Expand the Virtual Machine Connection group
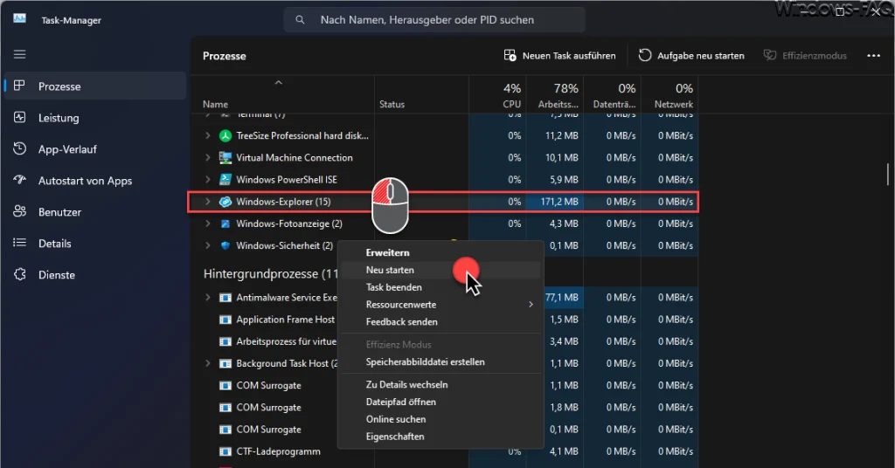Screen dimensions: 895x468 208,157
